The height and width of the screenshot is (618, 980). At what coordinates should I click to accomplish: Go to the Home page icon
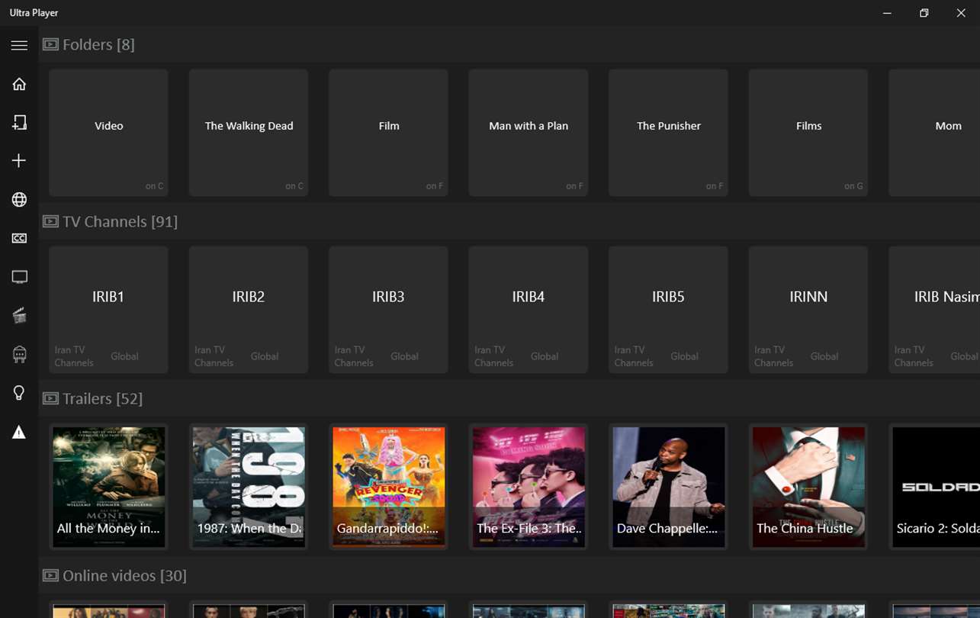pyautogui.click(x=19, y=84)
